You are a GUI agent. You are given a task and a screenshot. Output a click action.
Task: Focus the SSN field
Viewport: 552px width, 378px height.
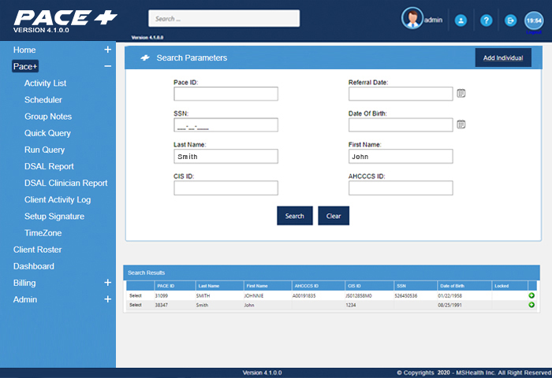pos(226,125)
